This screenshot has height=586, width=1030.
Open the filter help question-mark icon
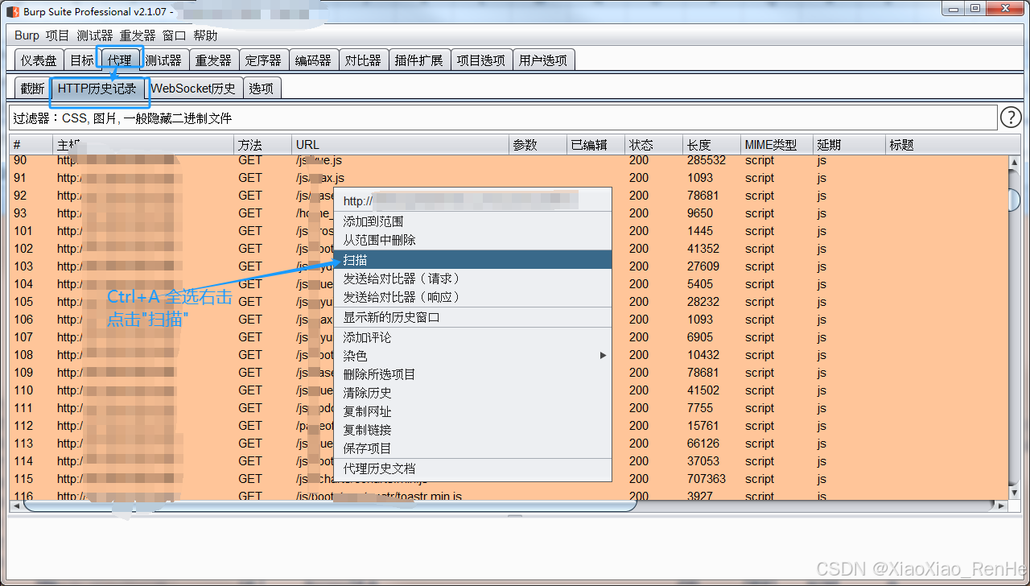pyautogui.click(x=1011, y=118)
